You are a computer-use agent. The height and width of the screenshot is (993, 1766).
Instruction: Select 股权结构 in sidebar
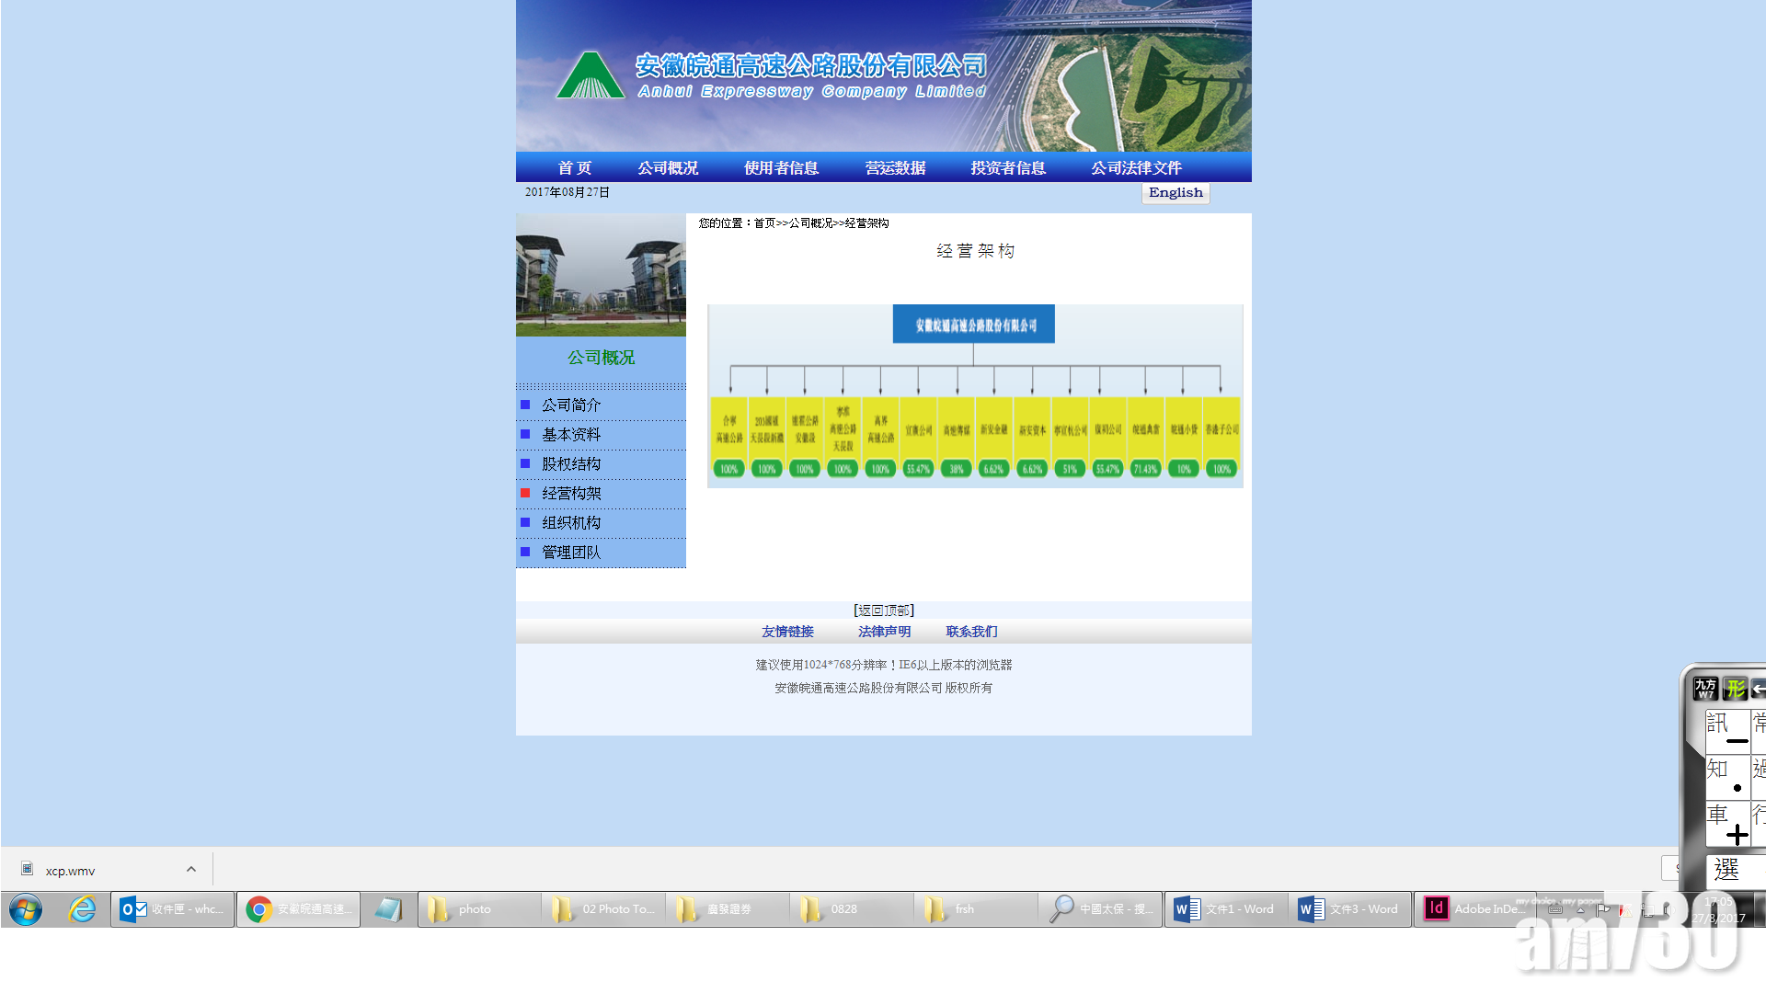(x=571, y=464)
